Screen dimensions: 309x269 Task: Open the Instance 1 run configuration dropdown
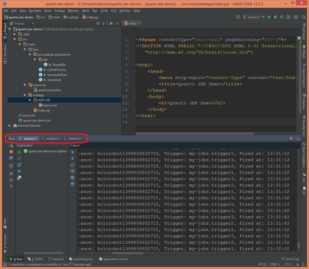[x=263, y=17]
